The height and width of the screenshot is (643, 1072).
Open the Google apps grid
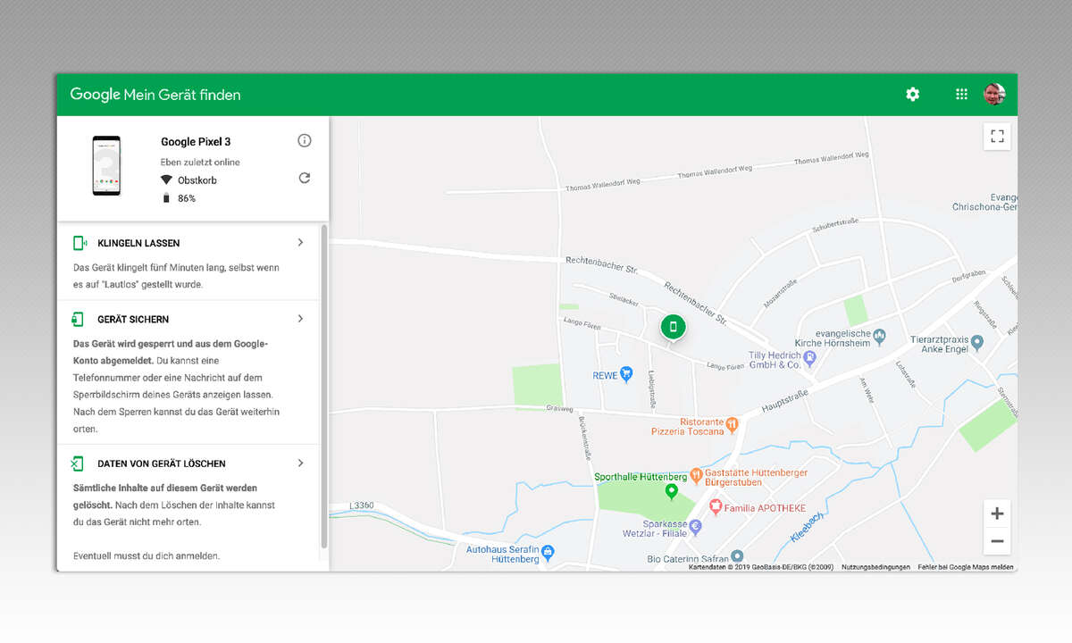961,94
